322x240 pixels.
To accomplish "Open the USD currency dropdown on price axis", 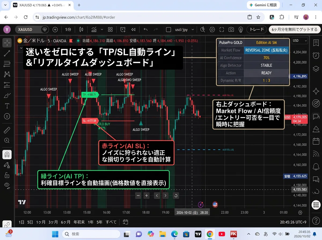I will (299, 41).
